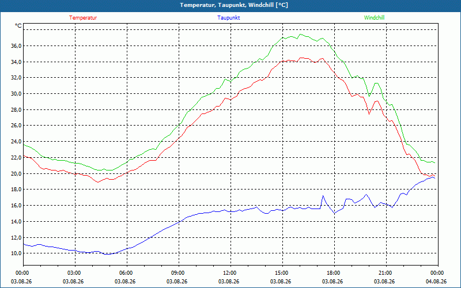Click the 18,0 y-axis value
Viewport: 461px width, 288px height.
(x=17, y=190)
